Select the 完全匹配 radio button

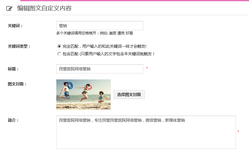click(x=59, y=46)
